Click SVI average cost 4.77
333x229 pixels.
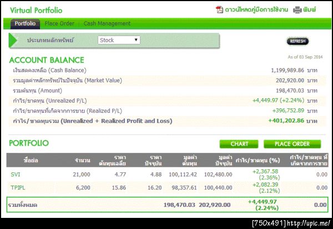pyautogui.click(x=120, y=175)
